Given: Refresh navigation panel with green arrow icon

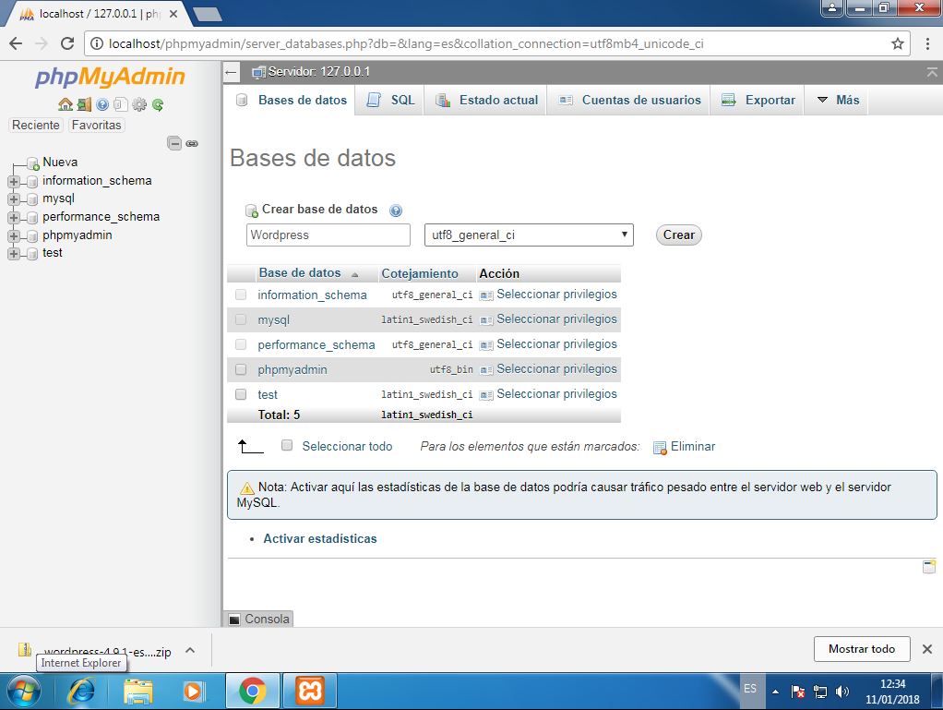Looking at the screenshot, I should coord(158,104).
